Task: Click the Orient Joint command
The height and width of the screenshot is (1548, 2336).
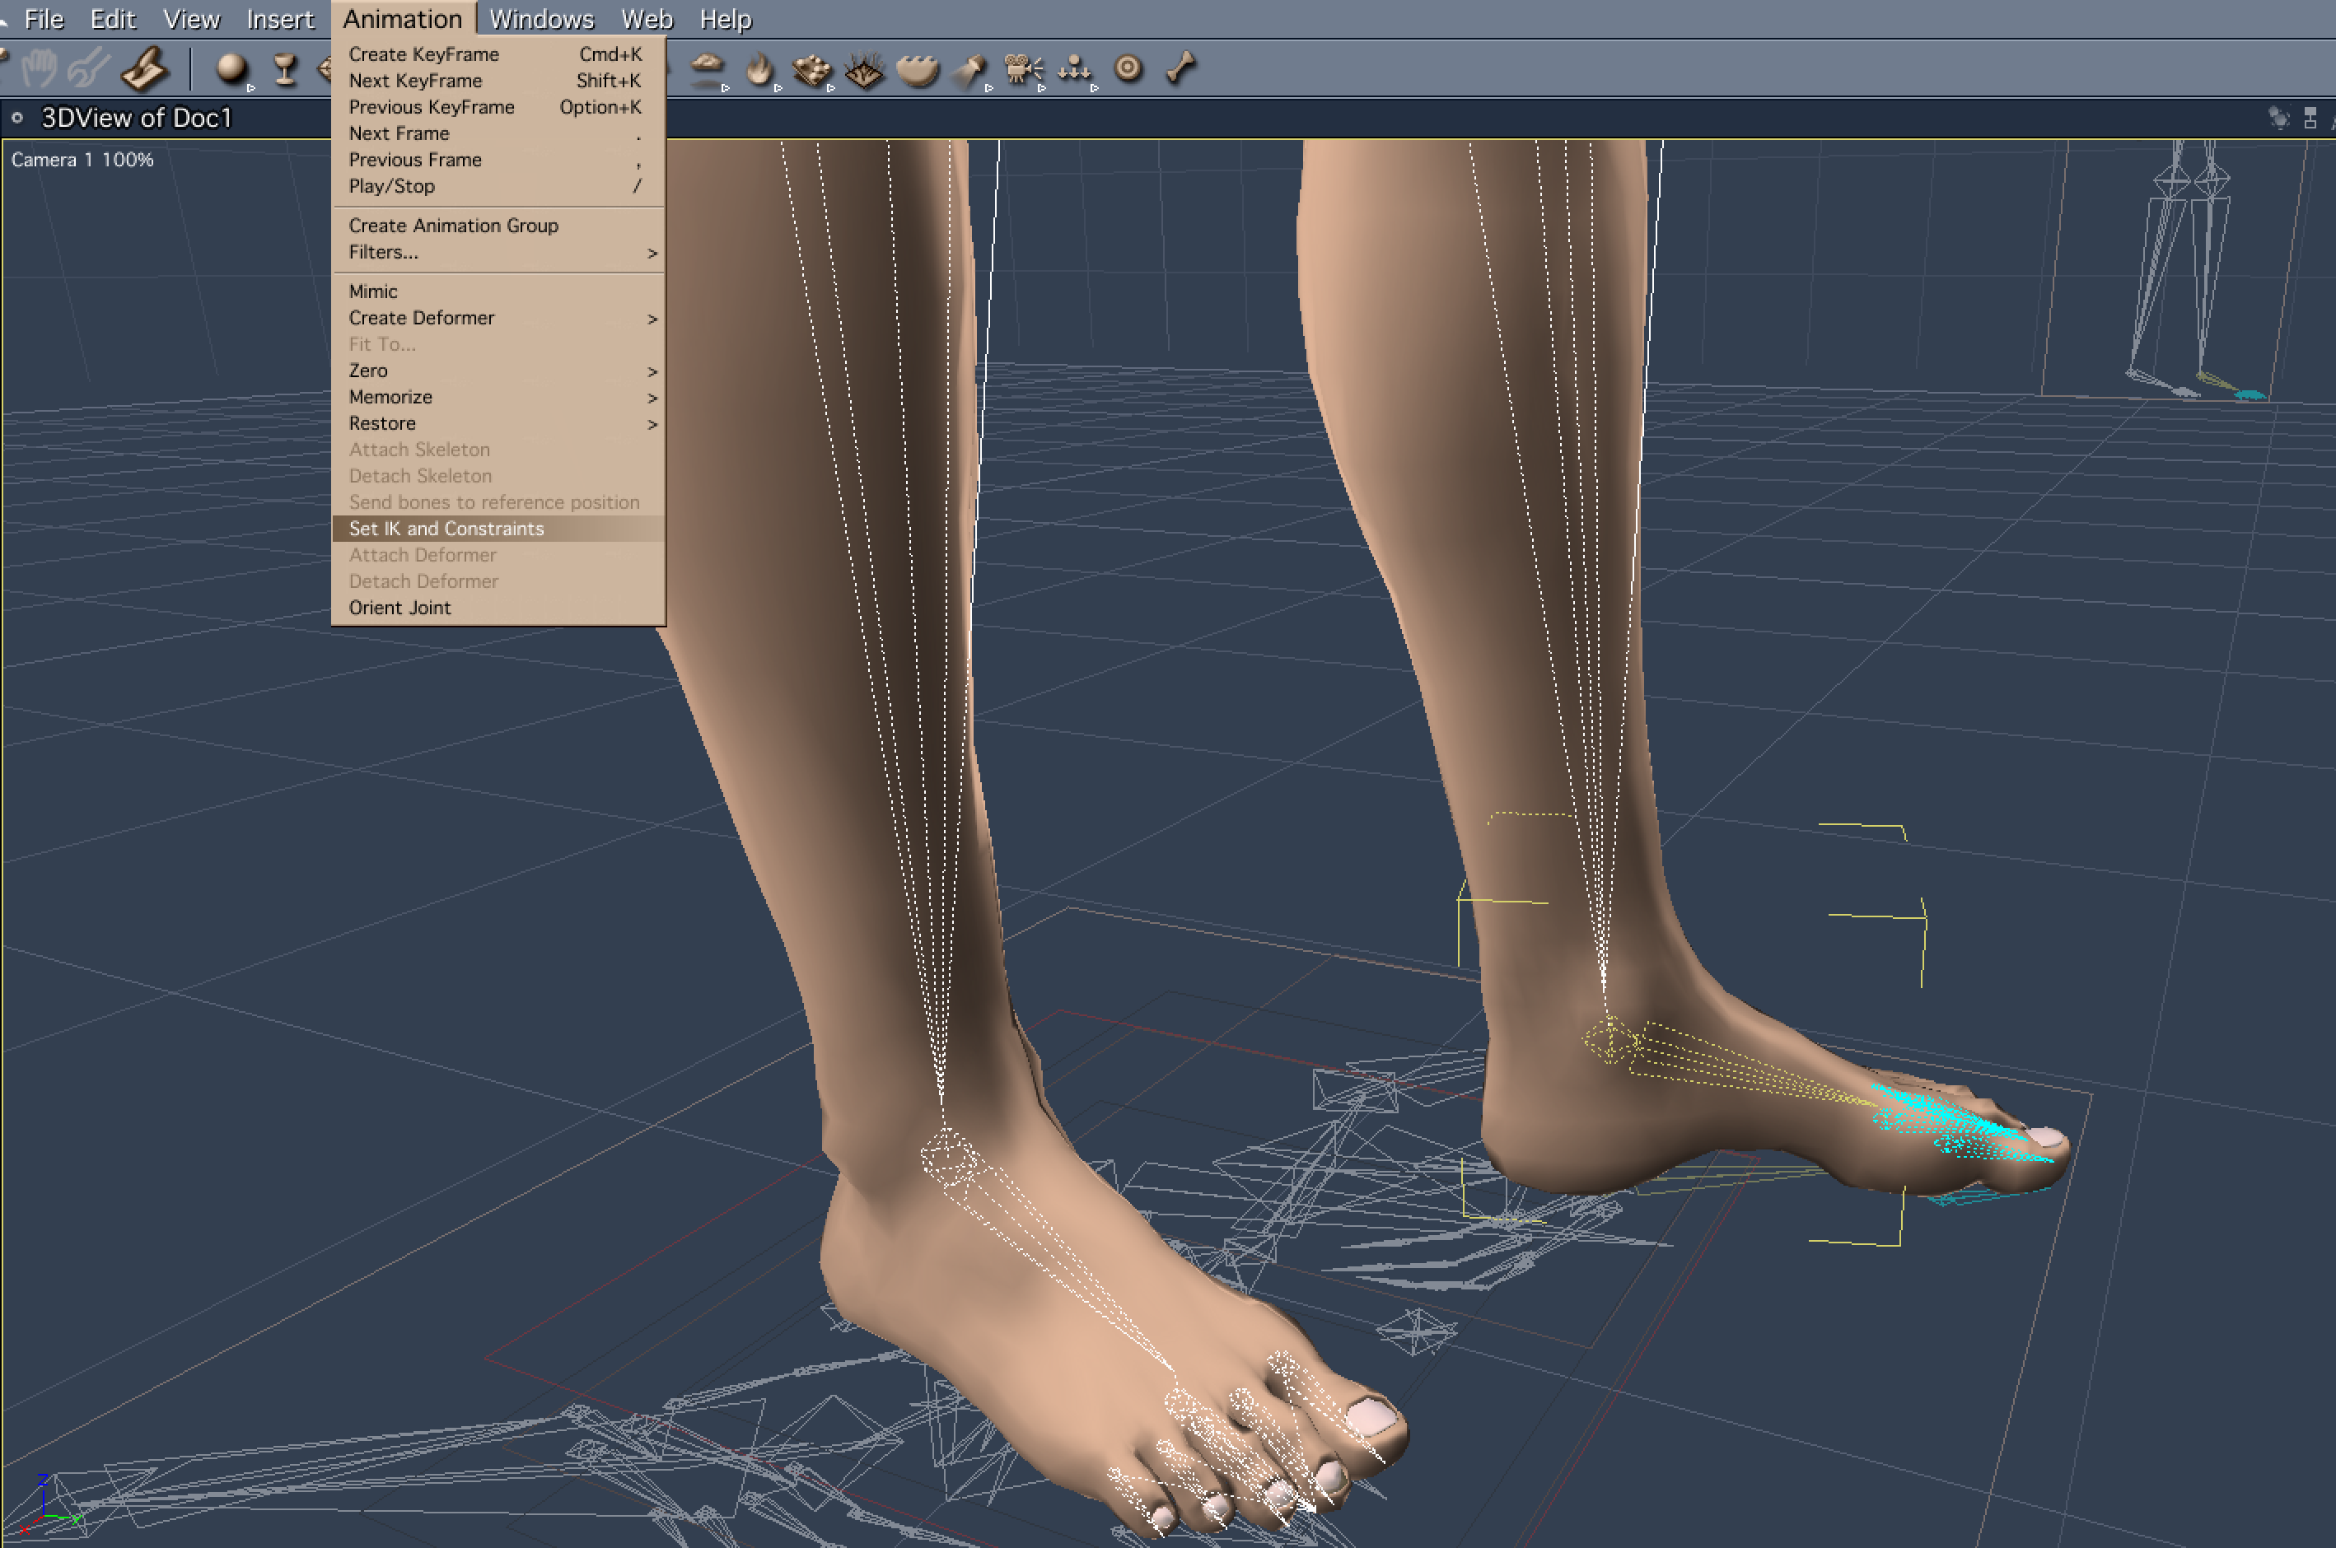Action: pyautogui.click(x=399, y=607)
